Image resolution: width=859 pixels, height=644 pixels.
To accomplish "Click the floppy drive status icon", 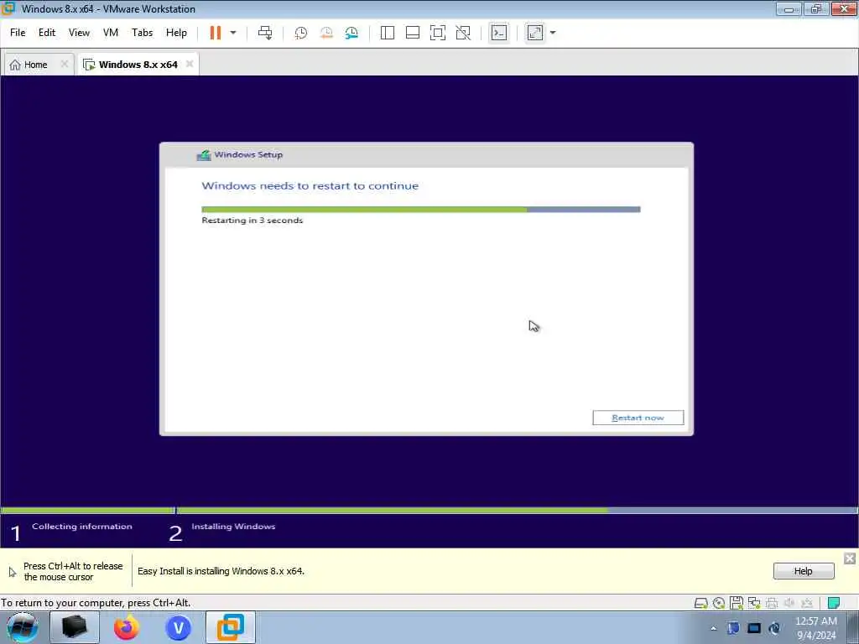I will [737, 604].
